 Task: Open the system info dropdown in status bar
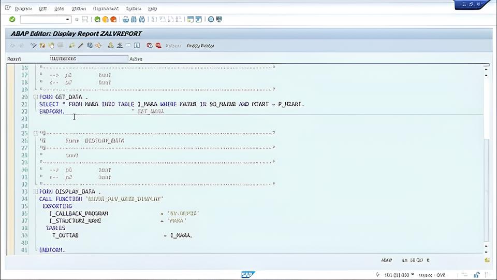[x=413, y=275]
